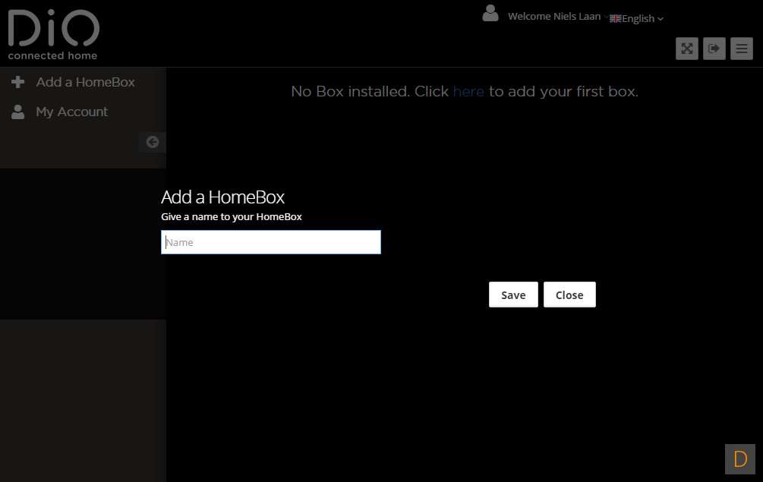
Task: Click the "Give a name to your HomeBox" label
Action: pyautogui.click(x=231, y=217)
